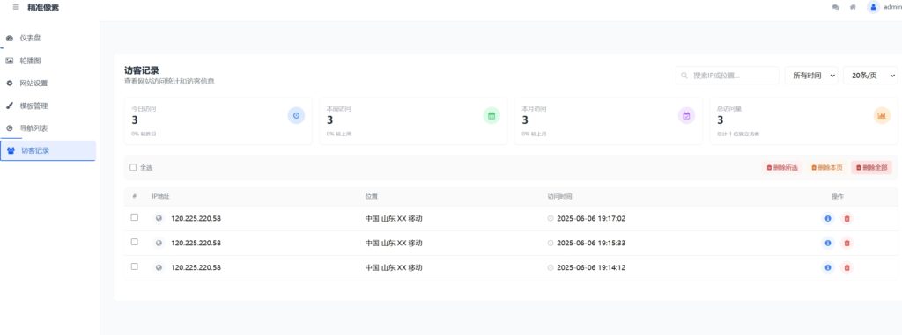Open the admin user avatar
Screen dimensions: 902x335
pos(873,7)
